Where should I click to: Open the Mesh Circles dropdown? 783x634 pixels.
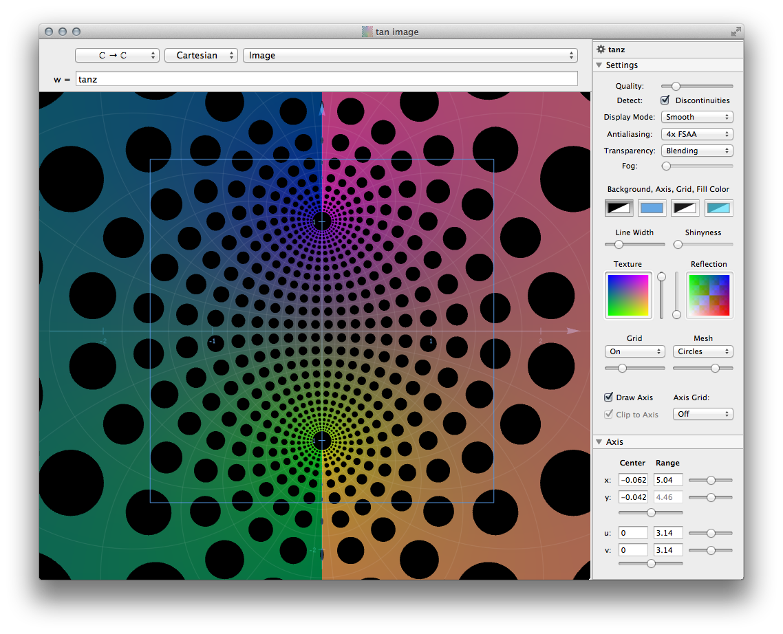(703, 351)
